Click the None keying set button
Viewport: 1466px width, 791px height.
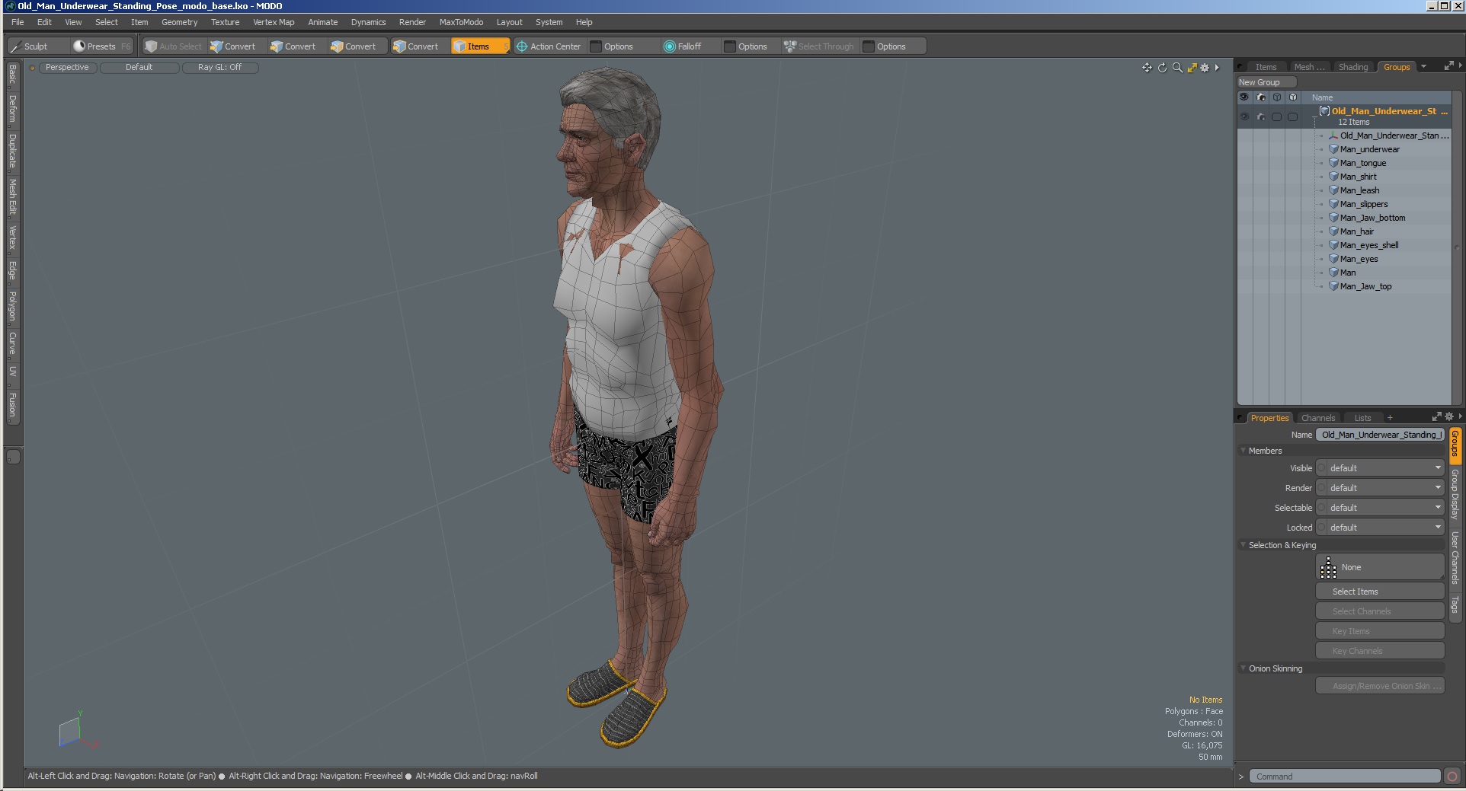[1380, 567]
